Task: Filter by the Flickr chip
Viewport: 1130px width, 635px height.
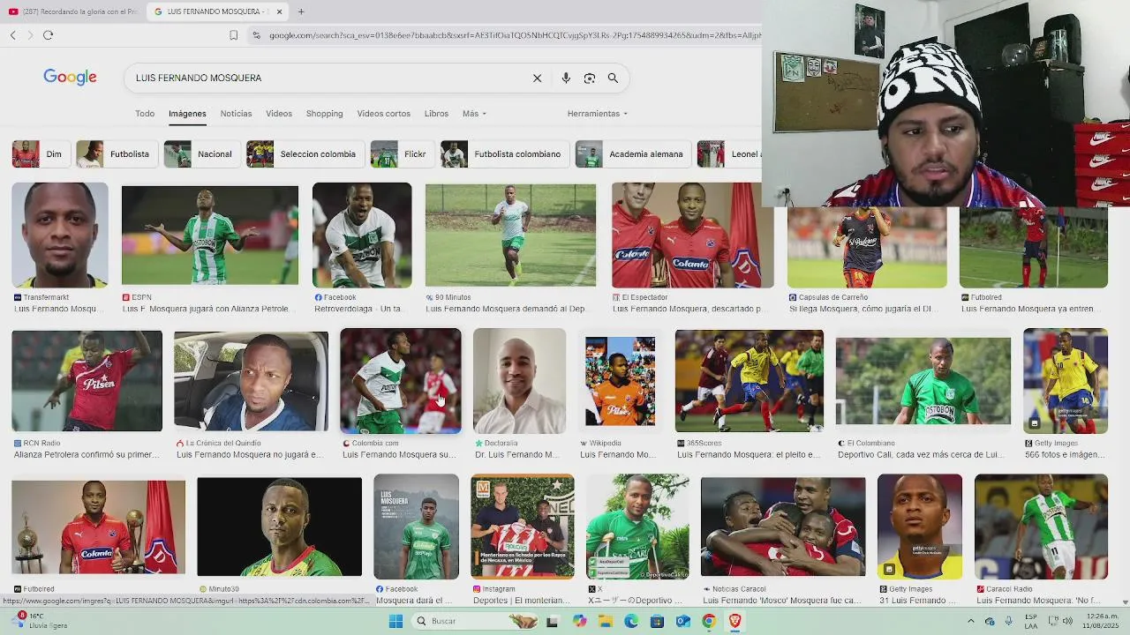Action: point(401,154)
